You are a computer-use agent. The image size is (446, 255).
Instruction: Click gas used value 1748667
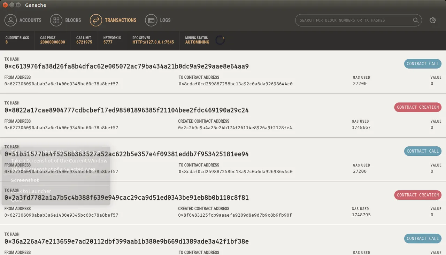(361, 127)
